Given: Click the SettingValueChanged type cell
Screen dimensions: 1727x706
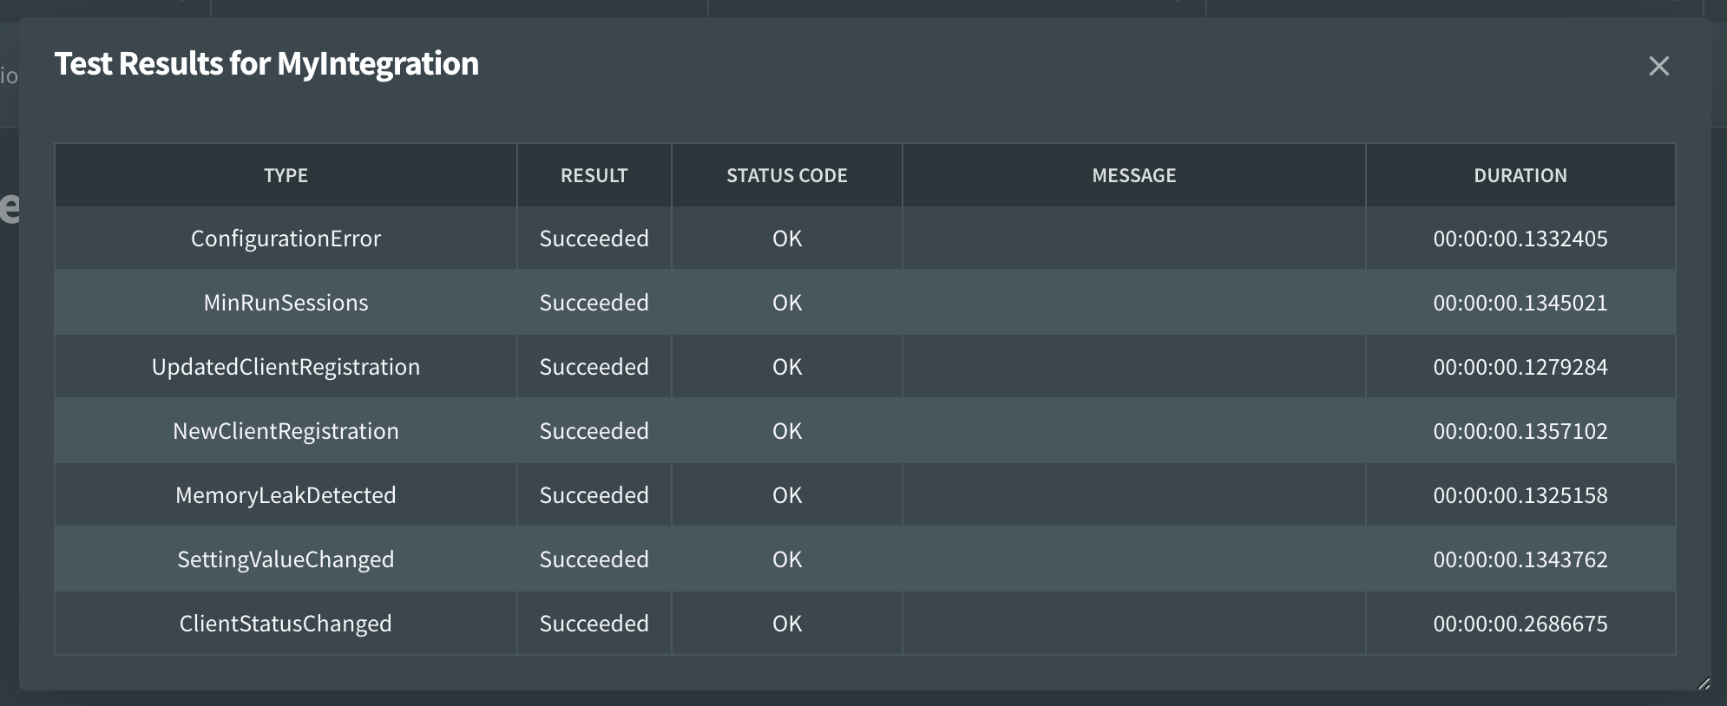Looking at the screenshot, I should tap(286, 559).
